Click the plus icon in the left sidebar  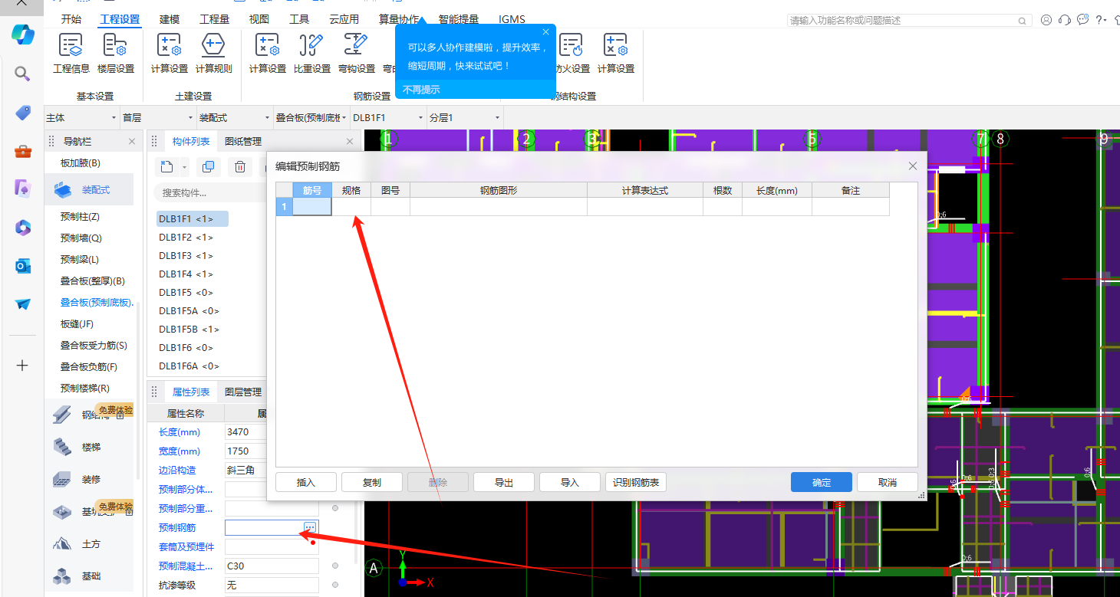click(x=22, y=366)
